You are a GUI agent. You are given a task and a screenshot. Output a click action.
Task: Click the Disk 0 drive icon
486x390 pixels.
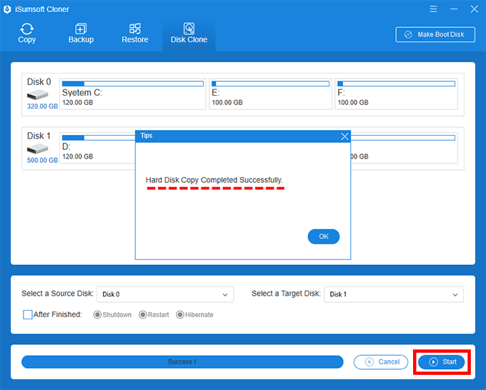(x=39, y=94)
